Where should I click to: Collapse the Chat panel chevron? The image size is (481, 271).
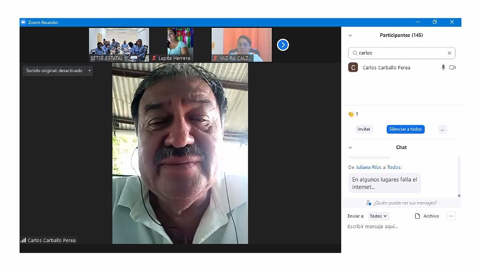[x=350, y=148]
